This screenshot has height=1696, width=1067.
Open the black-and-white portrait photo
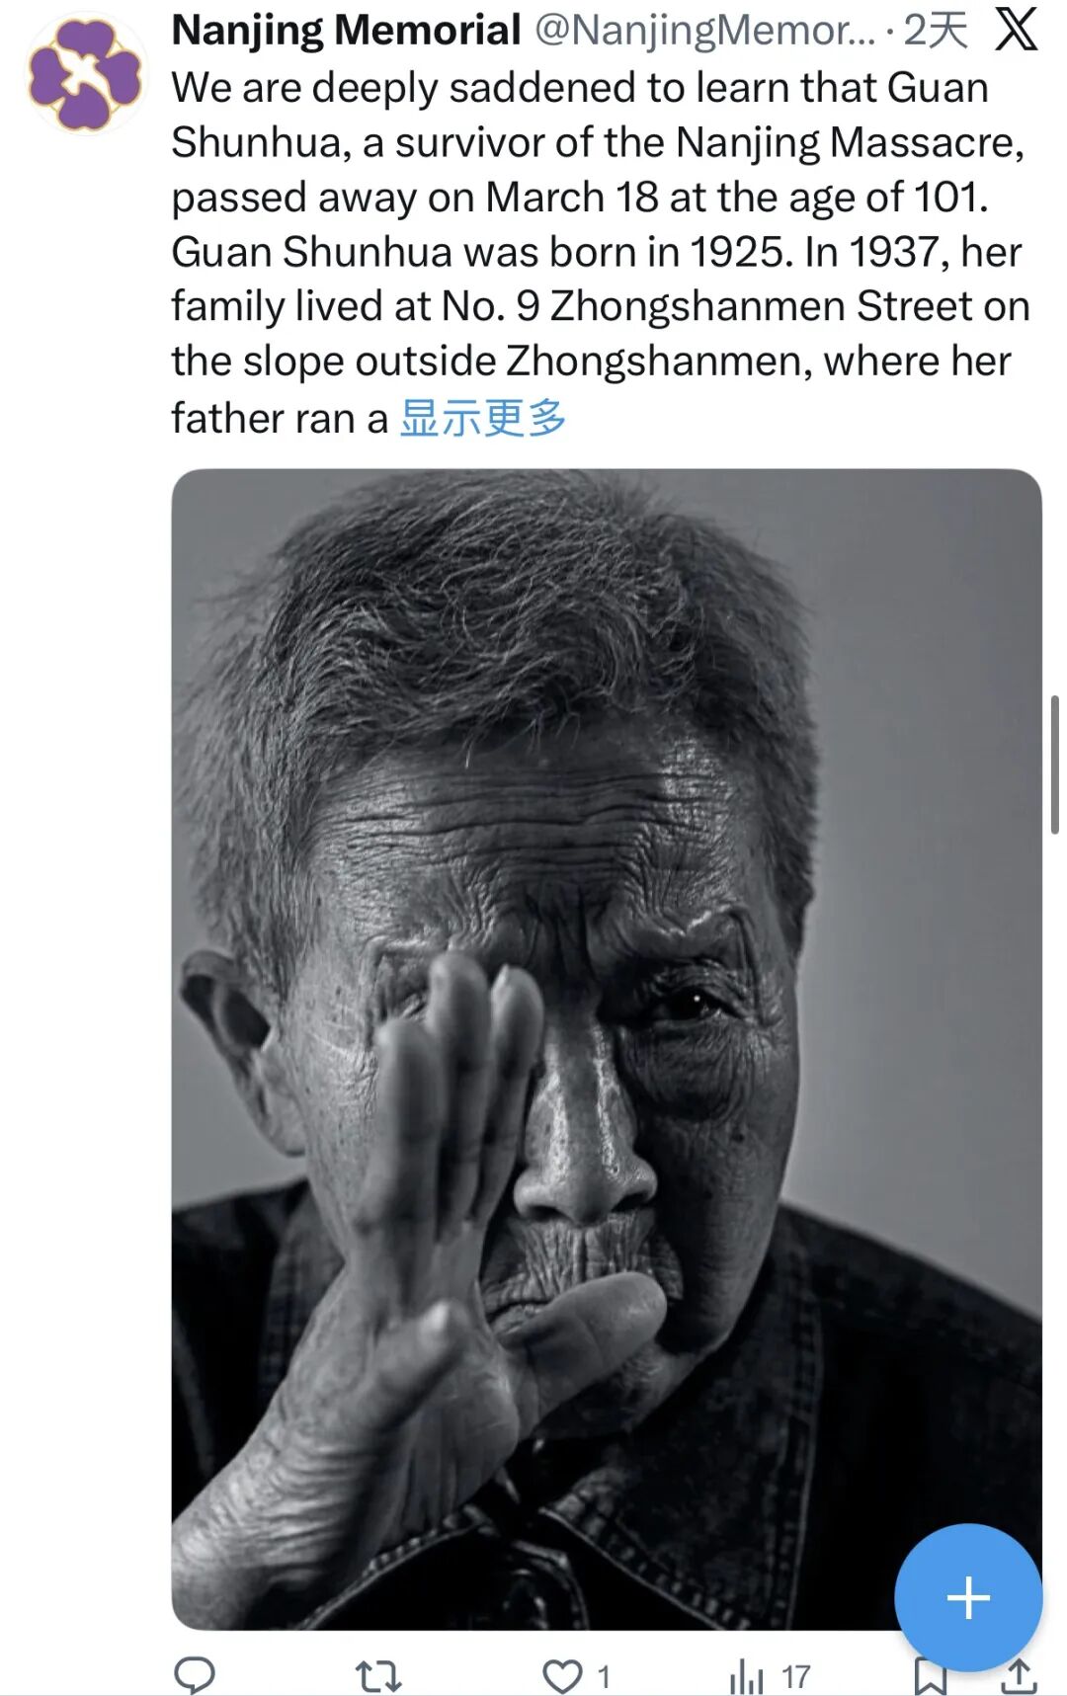pyautogui.click(x=607, y=1049)
